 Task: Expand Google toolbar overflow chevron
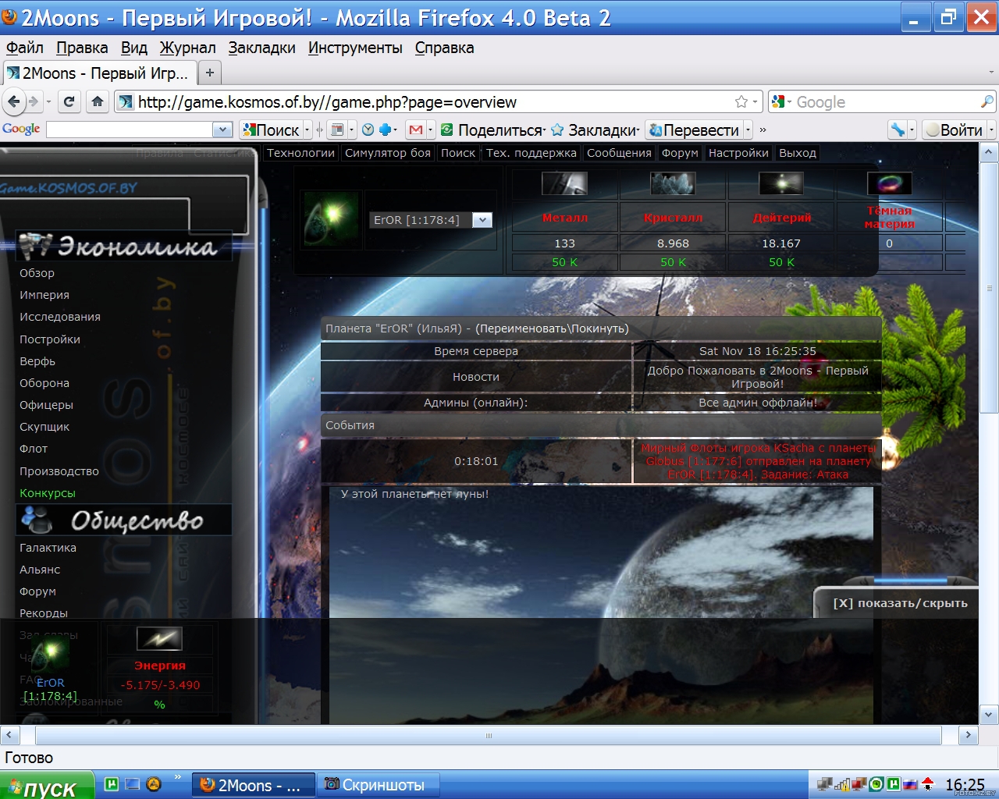(x=763, y=130)
